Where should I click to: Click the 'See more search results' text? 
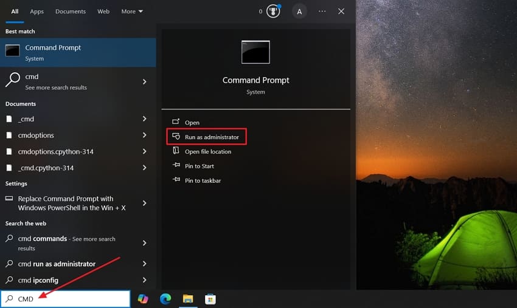click(56, 87)
